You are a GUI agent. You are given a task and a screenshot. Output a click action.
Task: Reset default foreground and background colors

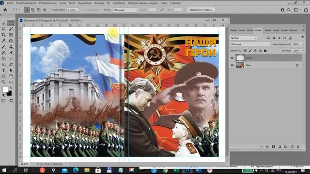(x=3, y=95)
